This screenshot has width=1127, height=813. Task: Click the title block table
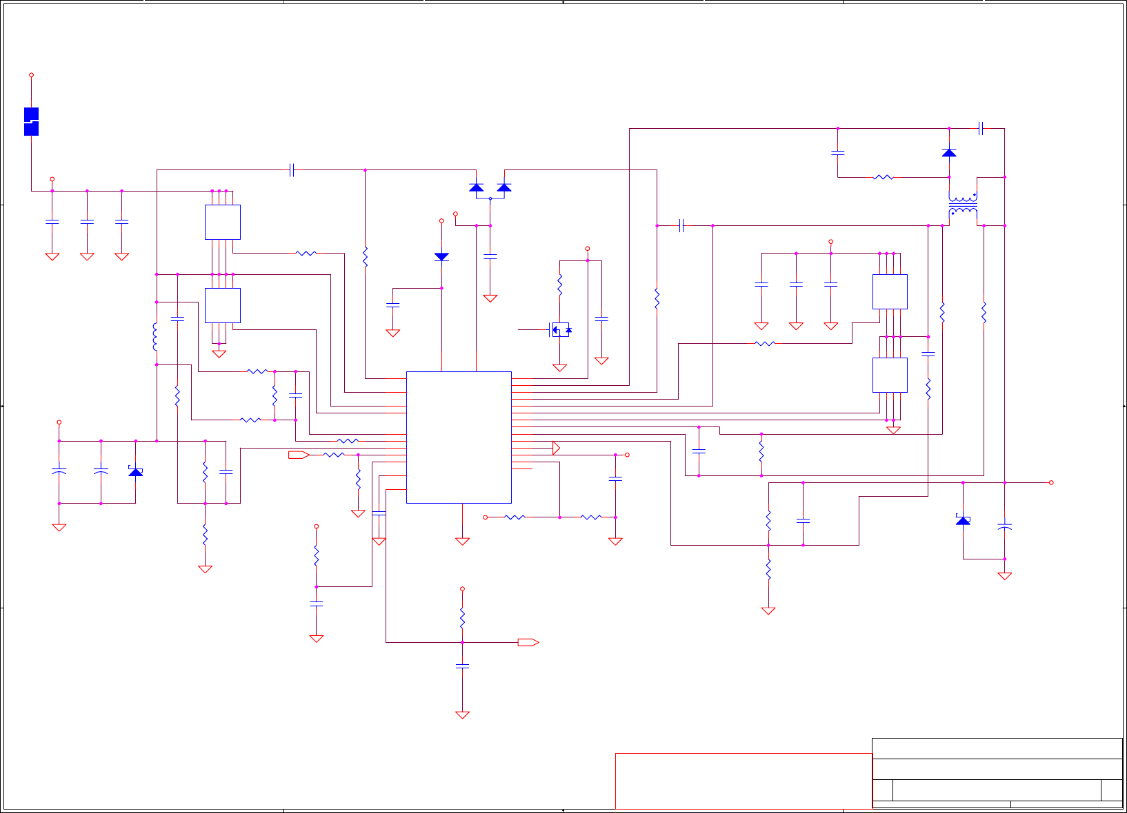point(997,773)
